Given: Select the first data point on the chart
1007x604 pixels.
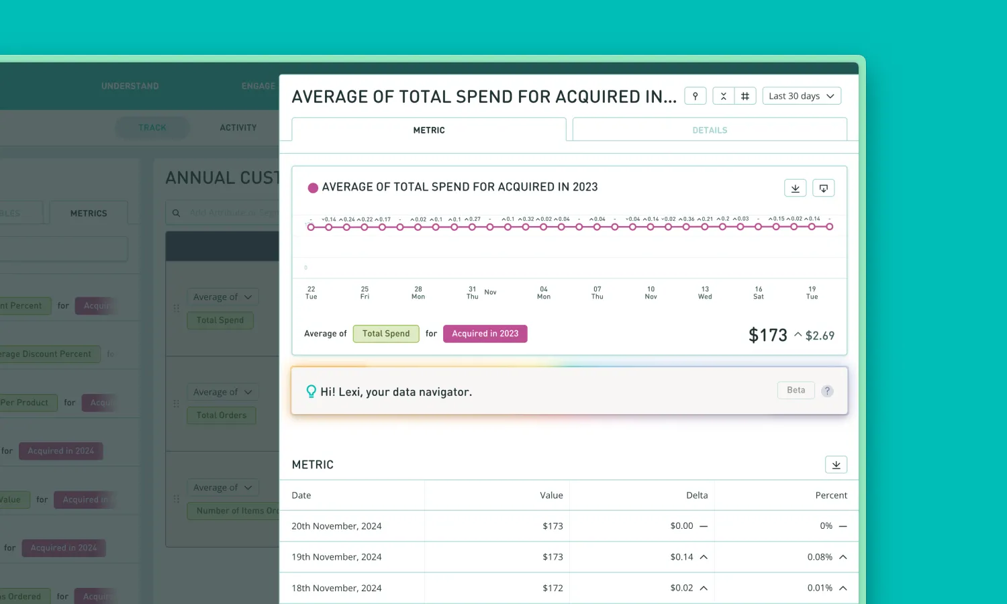Looking at the screenshot, I should pos(311,227).
